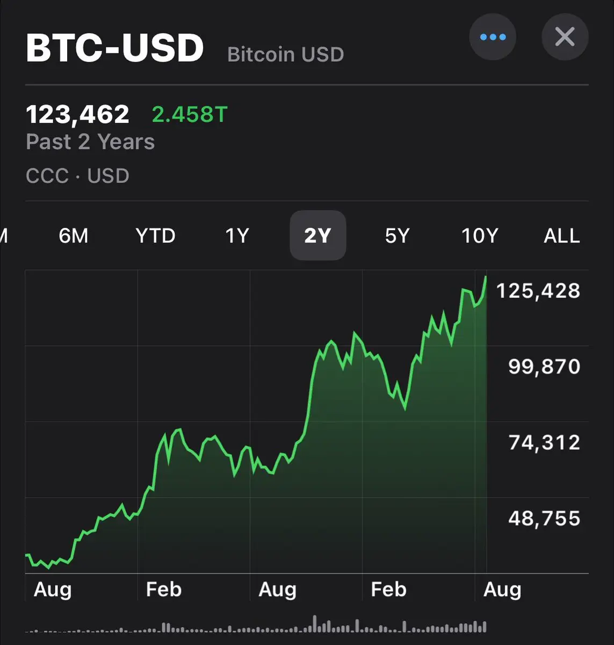Click the 125,428 axis label
The image size is (614, 645).
[538, 291]
